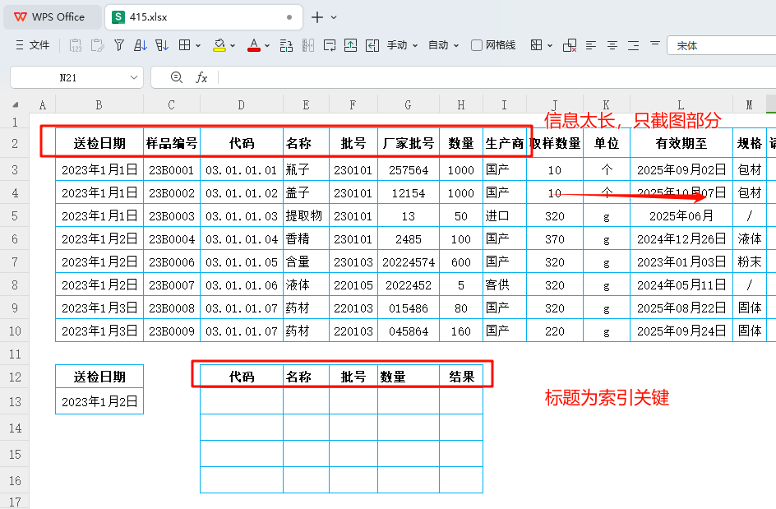This screenshot has width=776, height=509.
Task: Click cell 045864
Action: pos(409,331)
